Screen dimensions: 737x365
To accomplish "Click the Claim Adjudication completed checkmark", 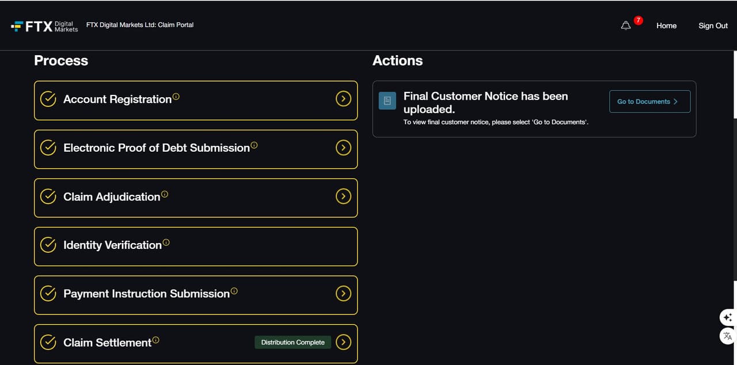I will click(48, 197).
